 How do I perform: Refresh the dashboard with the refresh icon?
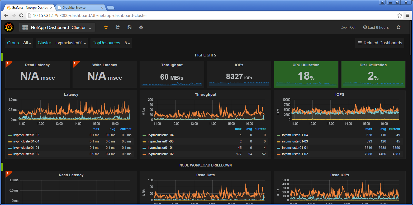click(x=398, y=27)
